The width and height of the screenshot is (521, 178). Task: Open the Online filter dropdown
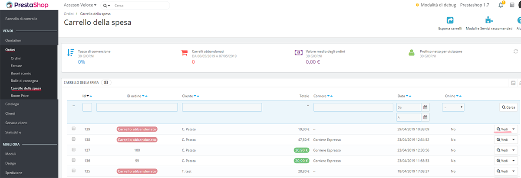[x=453, y=107]
